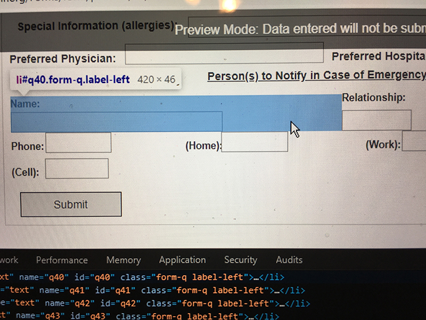Click the 'Name:' label
This screenshot has width=426, height=320.
pos(25,104)
